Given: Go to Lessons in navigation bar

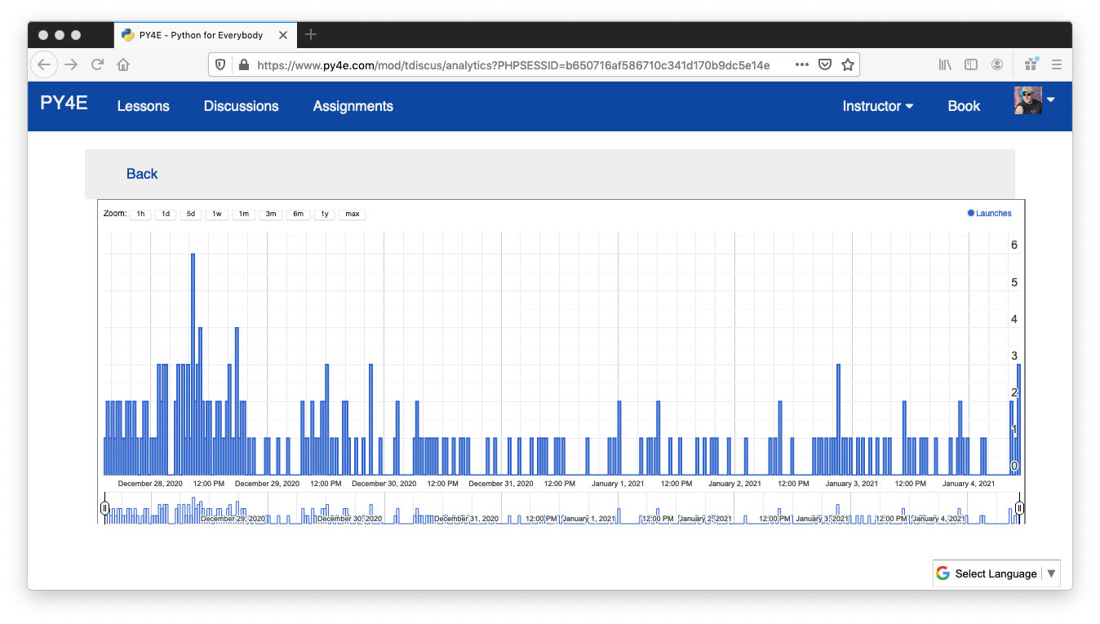Looking at the screenshot, I should click(x=143, y=106).
